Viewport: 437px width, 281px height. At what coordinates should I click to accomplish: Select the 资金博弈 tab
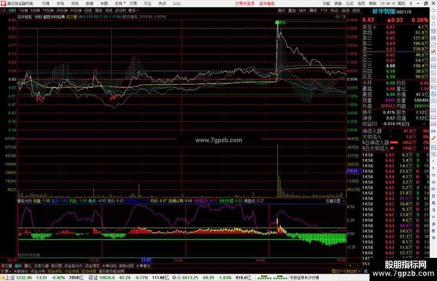[92, 266]
